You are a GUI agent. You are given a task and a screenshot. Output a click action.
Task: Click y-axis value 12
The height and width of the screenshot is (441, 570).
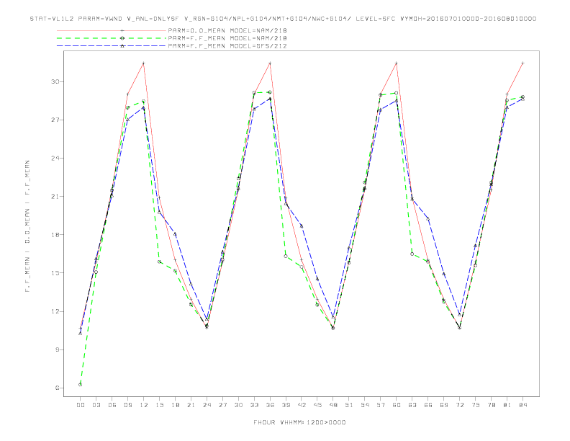coord(55,311)
